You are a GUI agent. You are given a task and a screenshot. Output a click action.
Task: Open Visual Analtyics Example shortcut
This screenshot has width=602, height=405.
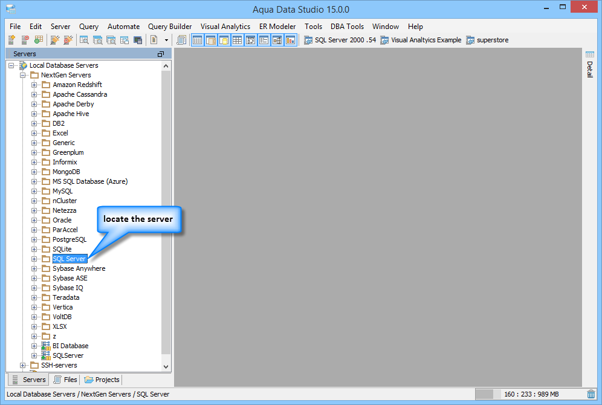421,40
